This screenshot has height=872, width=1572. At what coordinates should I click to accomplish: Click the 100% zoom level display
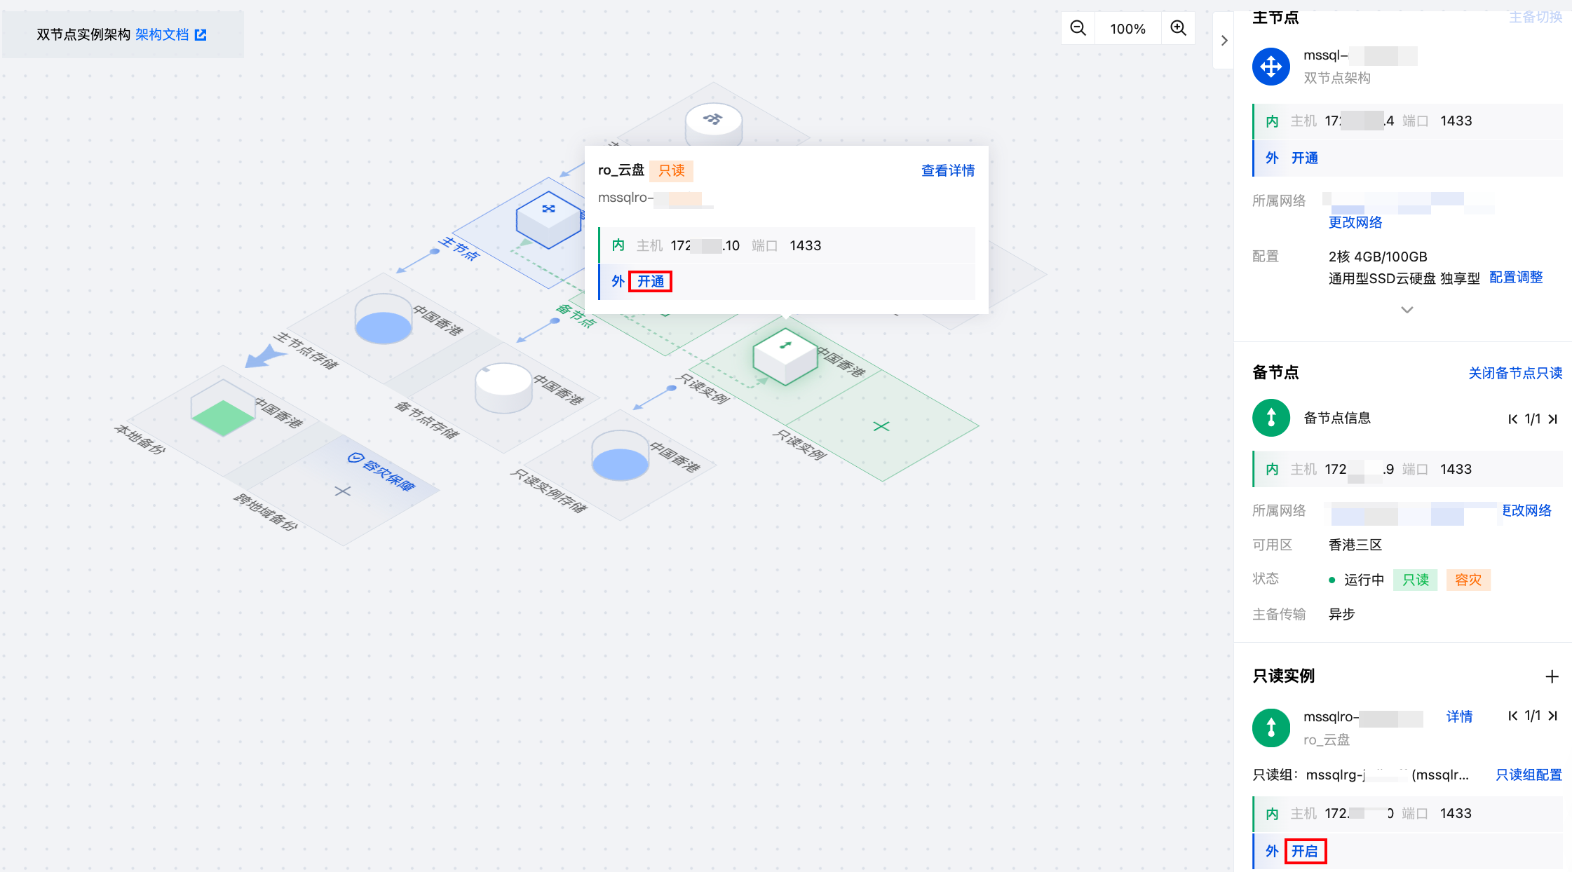pos(1127,29)
